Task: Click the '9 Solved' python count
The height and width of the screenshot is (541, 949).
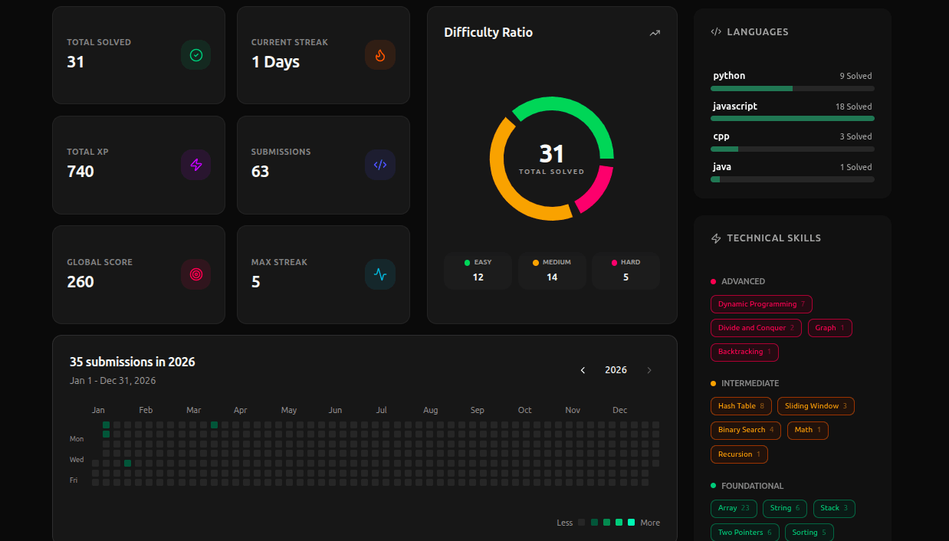Action: 855,76
